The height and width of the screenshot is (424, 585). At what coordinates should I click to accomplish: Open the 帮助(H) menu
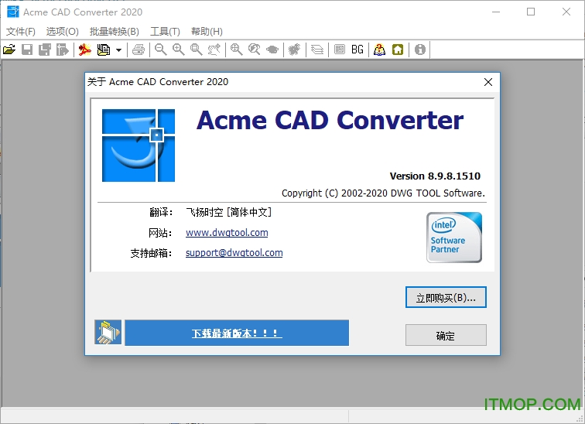(207, 32)
